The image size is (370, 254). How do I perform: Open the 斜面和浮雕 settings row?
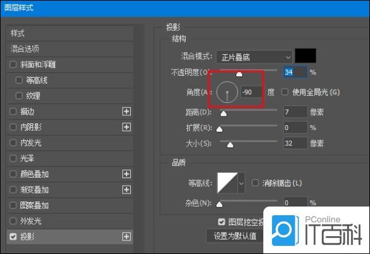coord(70,64)
